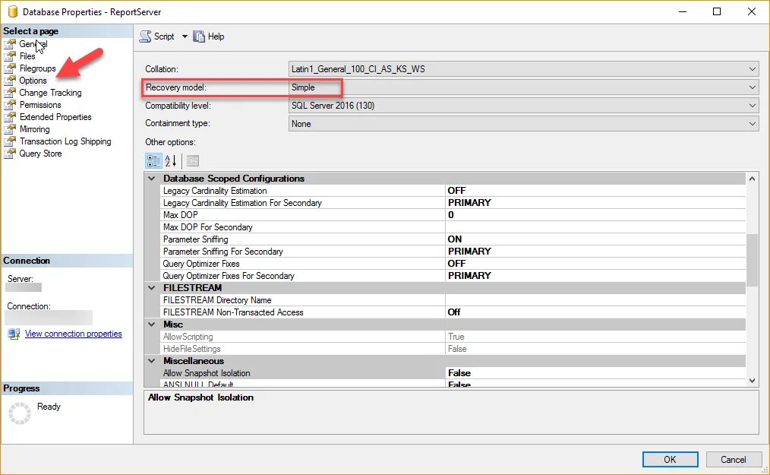
Task: Click the property grid scroll down arrow
Action: point(752,381)
